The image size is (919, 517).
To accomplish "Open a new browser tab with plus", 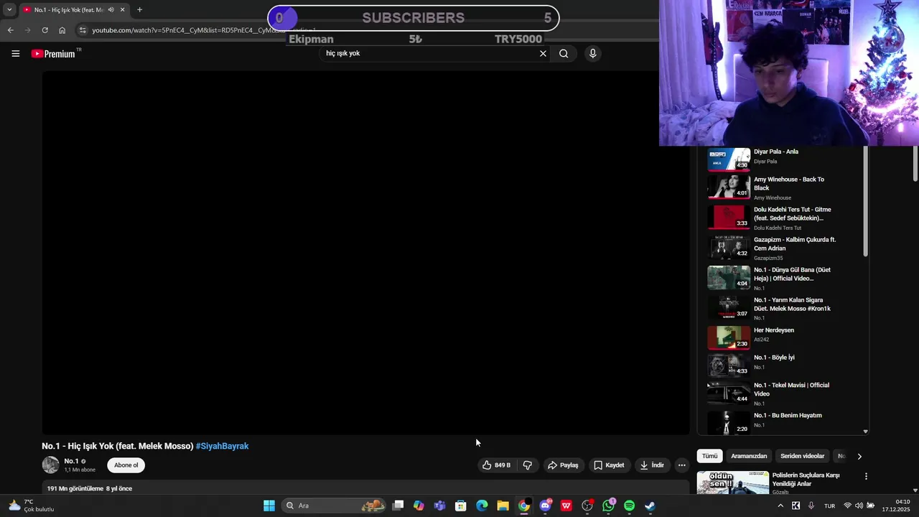I will click(x=139, y=10).
